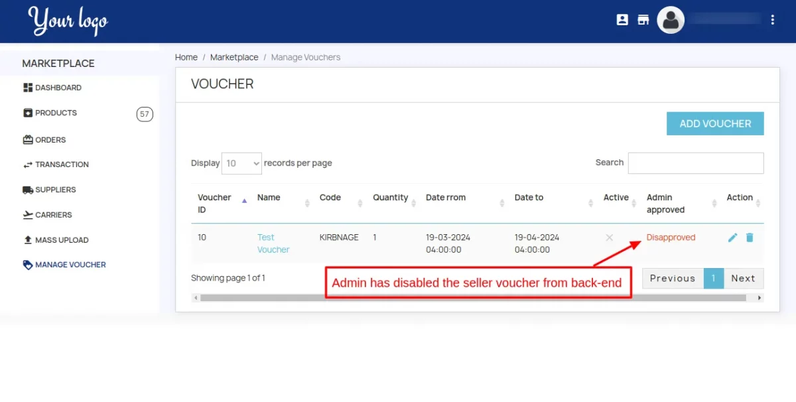Click the Marketplace breadcrumb link
Viewport: 796px width, 402px height.
point(234,58)
